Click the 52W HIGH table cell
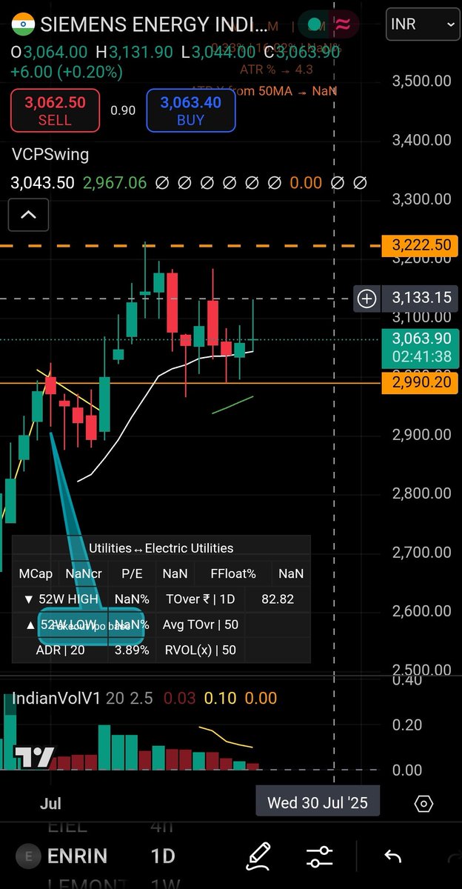Image resolution: width=462 pixels, height=889 pixels. pyautogui.click(x=61, y=599)
